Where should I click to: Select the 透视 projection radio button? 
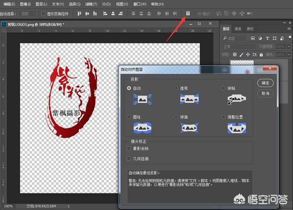(x=176, y=88)
